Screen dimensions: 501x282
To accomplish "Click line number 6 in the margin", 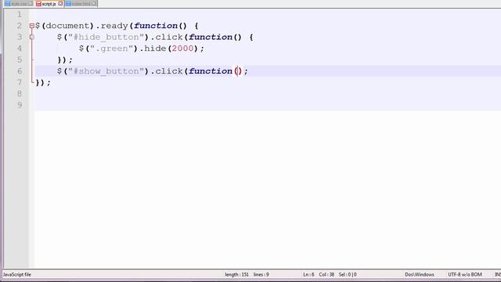I will click(x=20, y=71).
